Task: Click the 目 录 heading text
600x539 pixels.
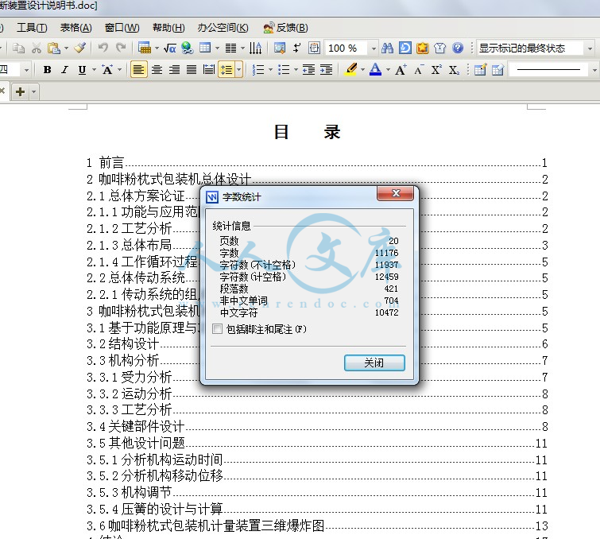Action: (307, 132)
